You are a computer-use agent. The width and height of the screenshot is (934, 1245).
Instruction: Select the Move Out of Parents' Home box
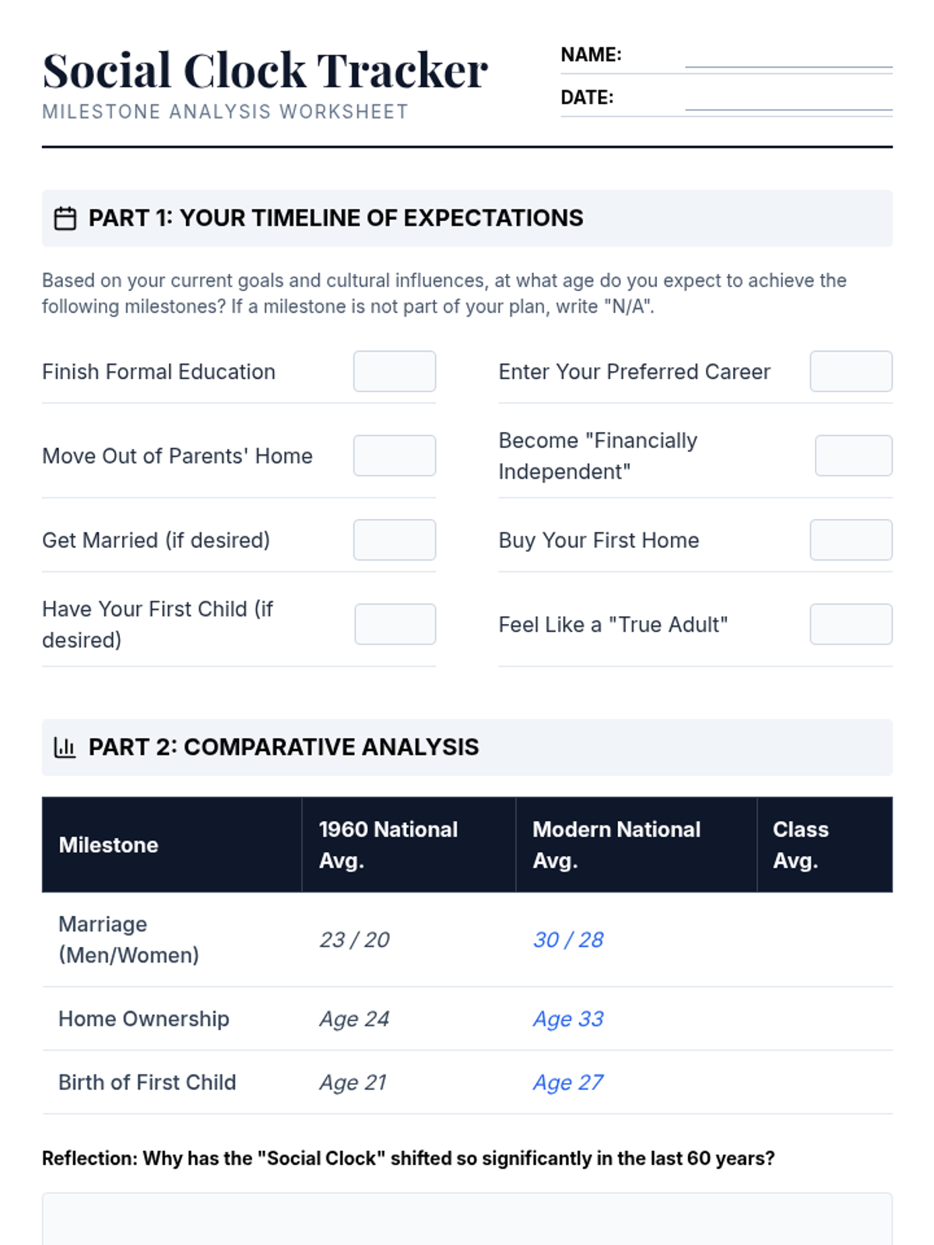(395, 455)
